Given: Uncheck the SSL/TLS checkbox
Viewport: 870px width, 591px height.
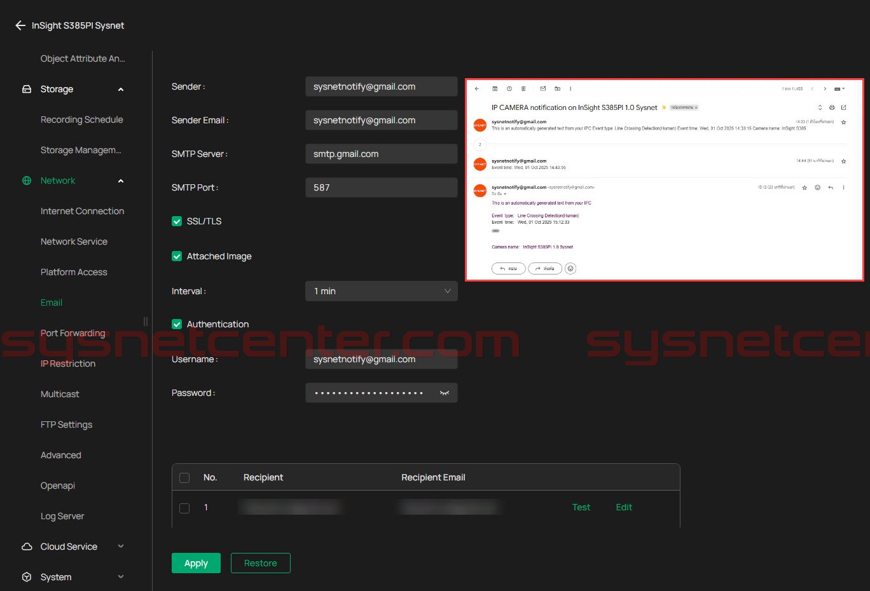Looking at the screenshot, I should click(177, 221).
